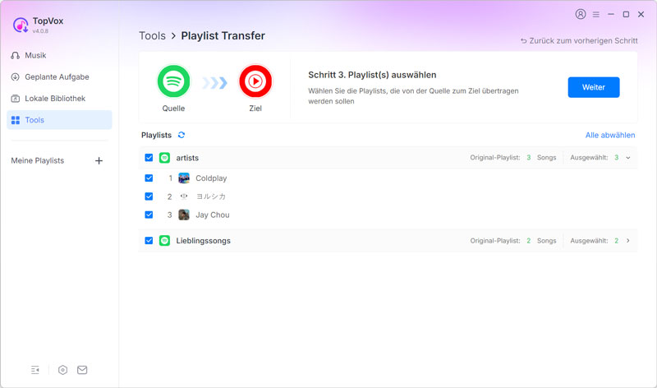Viewport: 657px width, 388px height.
Task: Click the Tools breadcrumb
Action: (152, 36)
